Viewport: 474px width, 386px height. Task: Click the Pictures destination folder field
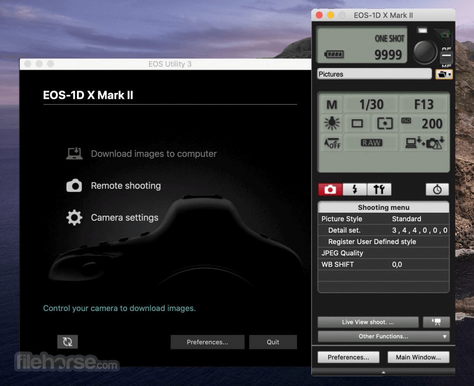pyautogui.click(x=374, y=74)
